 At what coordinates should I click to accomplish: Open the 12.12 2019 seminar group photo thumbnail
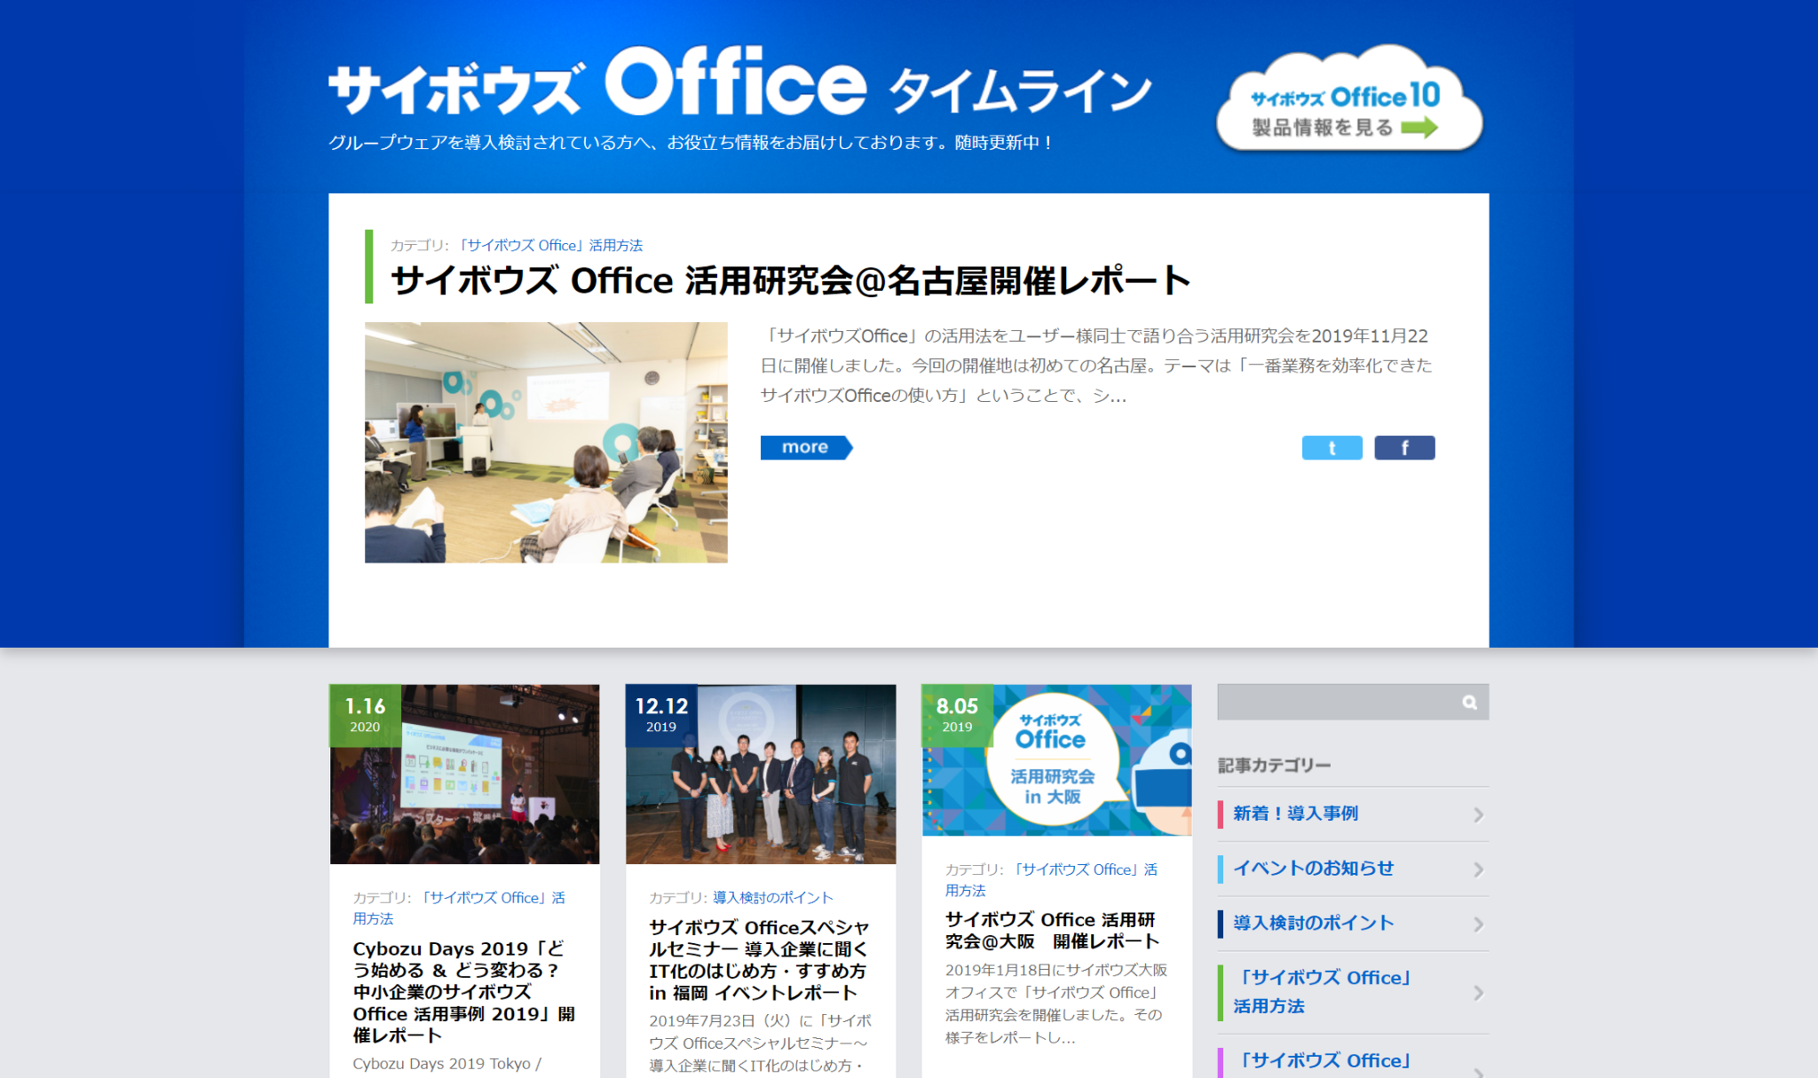(x=761, y=774)
